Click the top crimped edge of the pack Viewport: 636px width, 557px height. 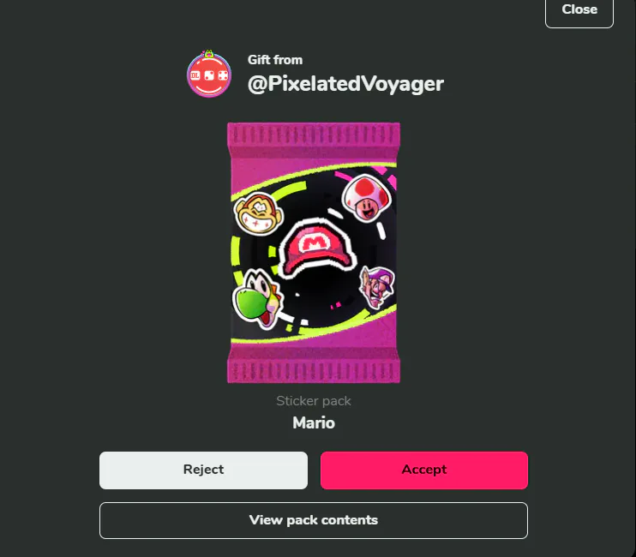point(314,134)
